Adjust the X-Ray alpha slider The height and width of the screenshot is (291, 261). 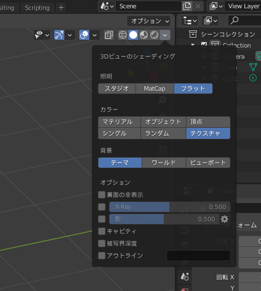click(170, 207)
